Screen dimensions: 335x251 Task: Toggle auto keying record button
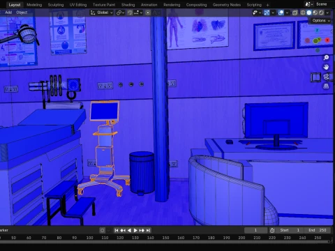click(103, 230)
